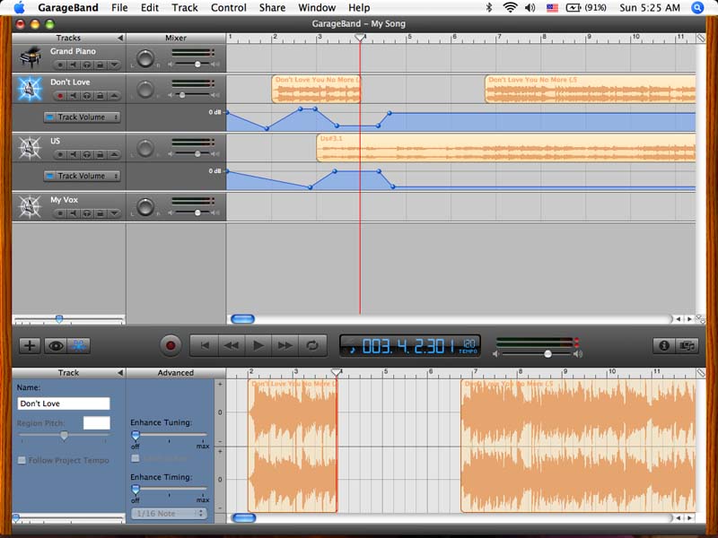Screen dimensions: 718x538
Task: Mute the US track
Action: tap(74, 154)
